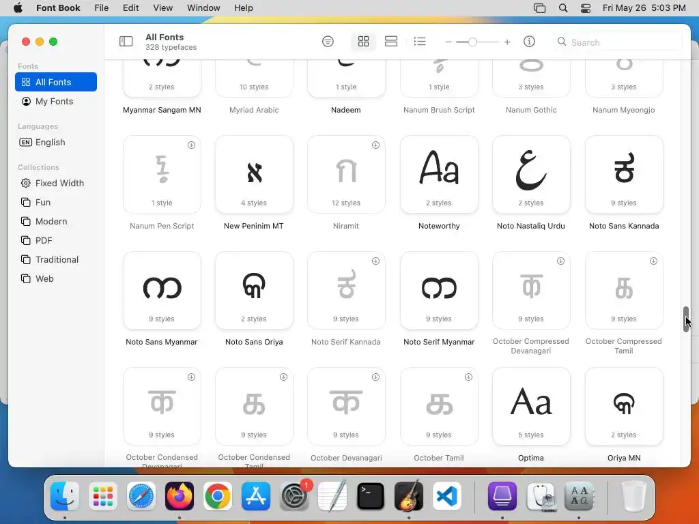699x524 pixels.
Task: Click the Myanmar Sangam MN label
Action: tap(162, 110)
